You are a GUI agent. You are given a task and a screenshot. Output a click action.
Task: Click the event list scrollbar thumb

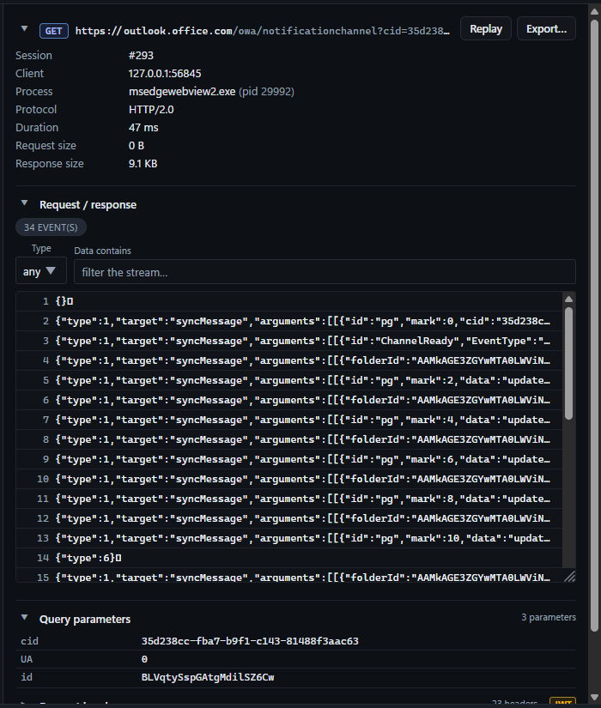click(569, 364)
